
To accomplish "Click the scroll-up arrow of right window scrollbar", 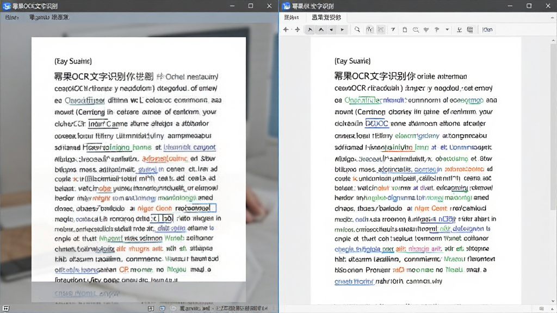I will [553, 41].
